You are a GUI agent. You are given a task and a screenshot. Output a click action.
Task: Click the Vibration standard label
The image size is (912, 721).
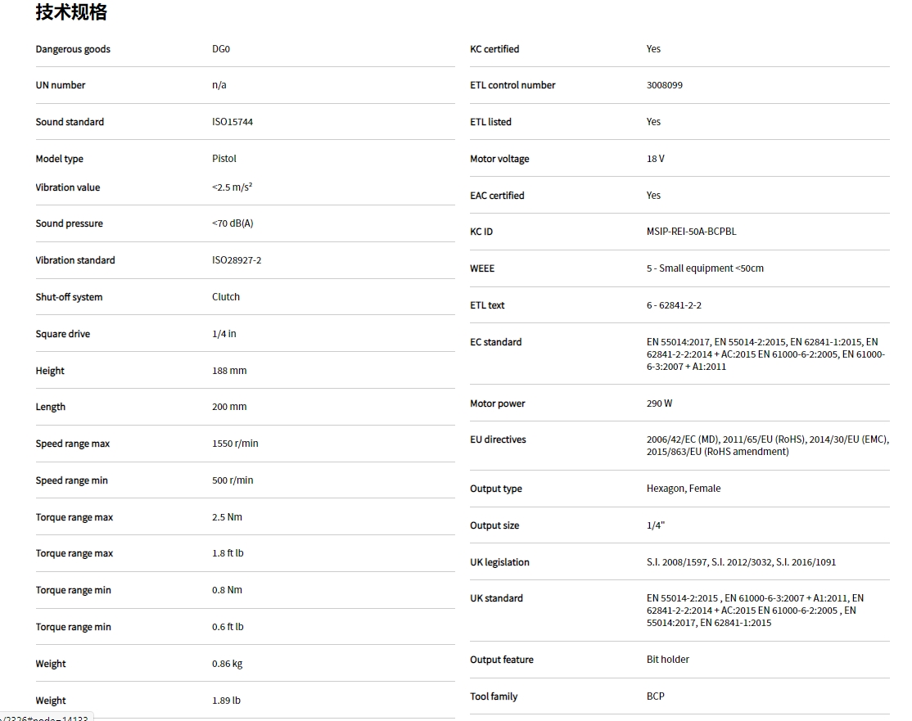click(x=75, y=260)
